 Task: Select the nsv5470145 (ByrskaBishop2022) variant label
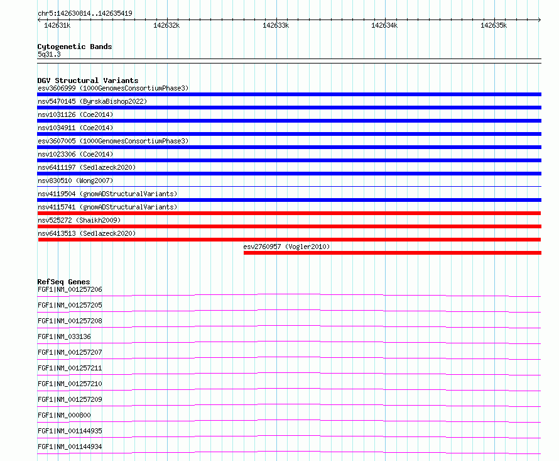pos(92,101)
